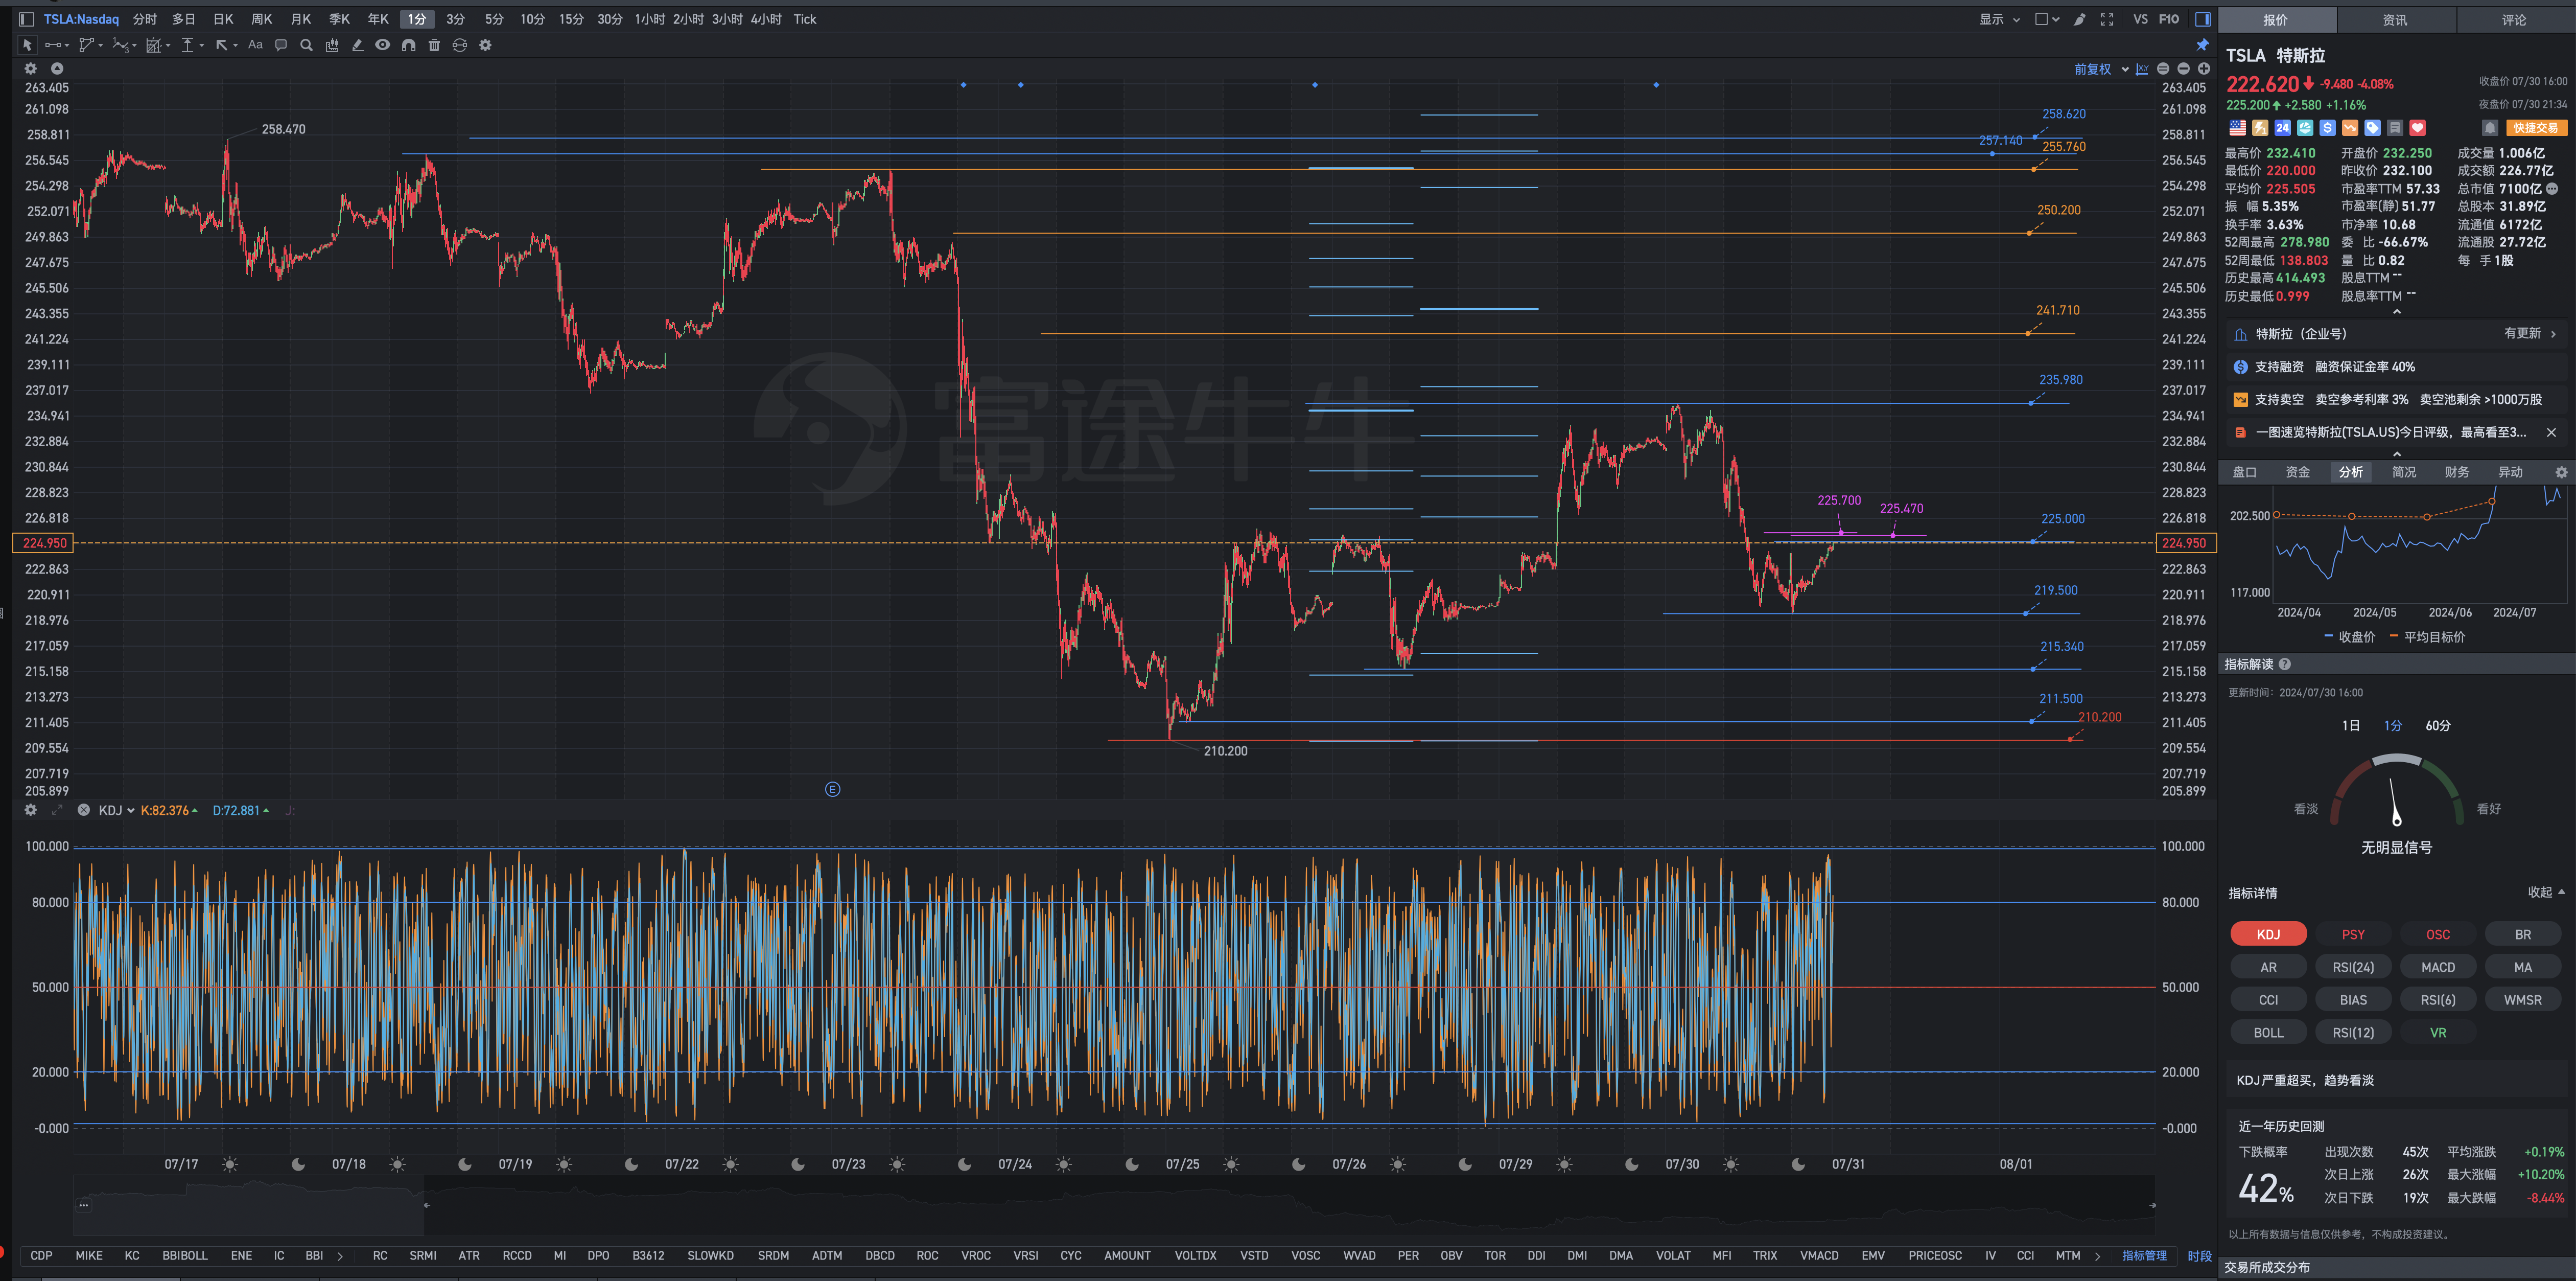Dismiss the TSLA rating news banner
Viewport: 2576px width, 1281px height.
click(2551, 432)
